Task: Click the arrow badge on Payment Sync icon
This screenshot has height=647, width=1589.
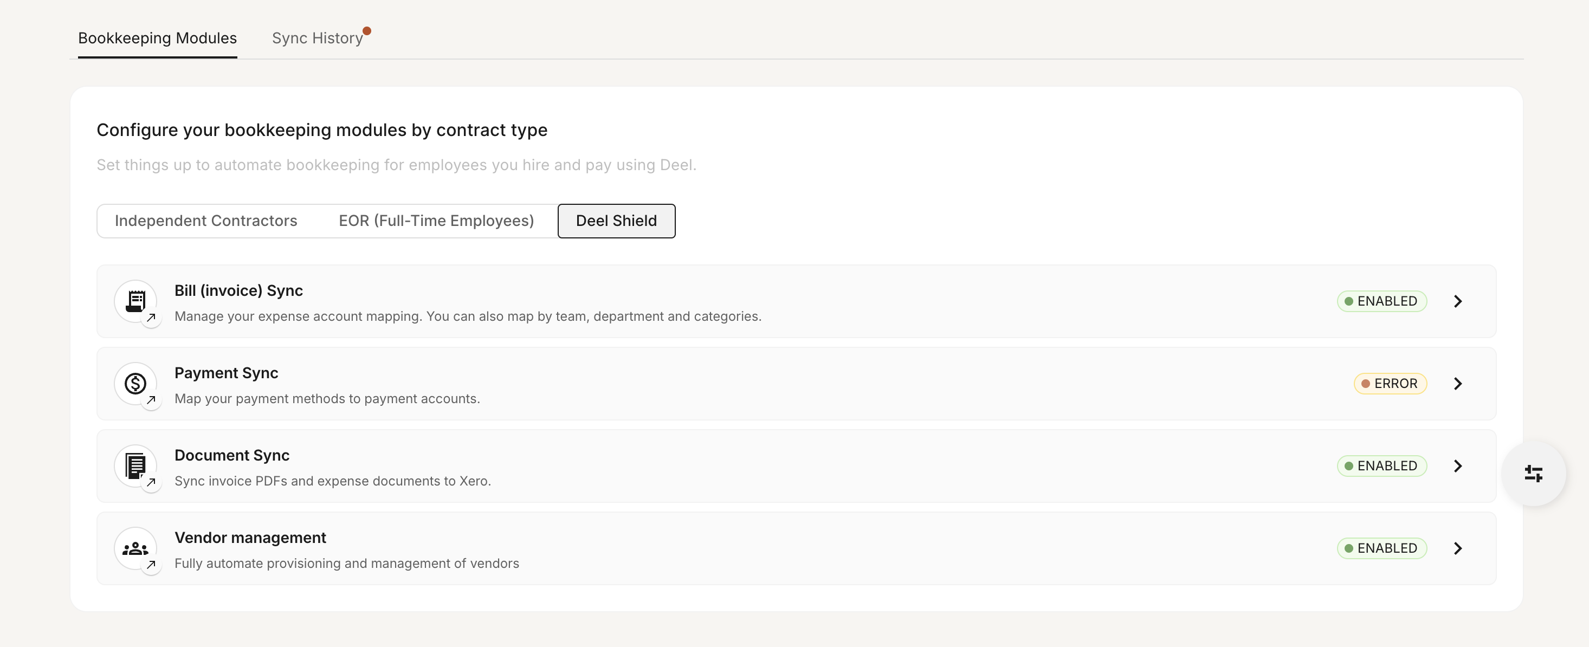Action: click(151, 400)
